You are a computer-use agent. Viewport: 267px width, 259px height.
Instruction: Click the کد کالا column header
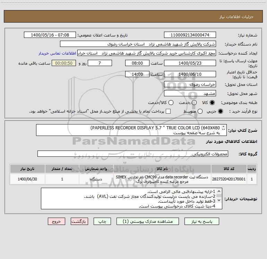[229, 169]
